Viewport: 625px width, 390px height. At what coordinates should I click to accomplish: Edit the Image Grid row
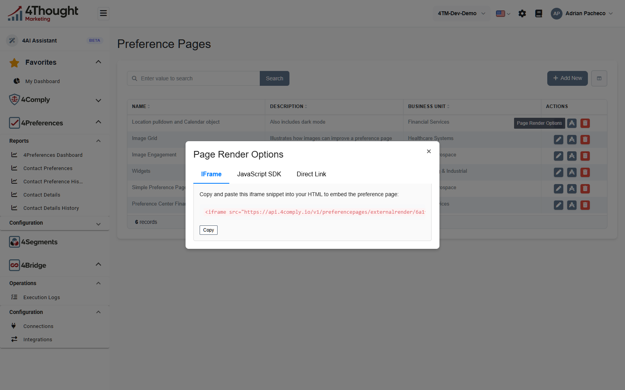tap(559, 140)
